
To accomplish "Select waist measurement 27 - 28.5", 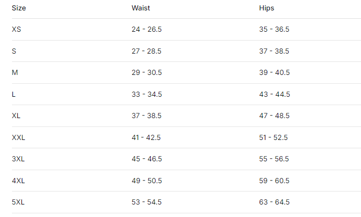I will click(147, 51).
